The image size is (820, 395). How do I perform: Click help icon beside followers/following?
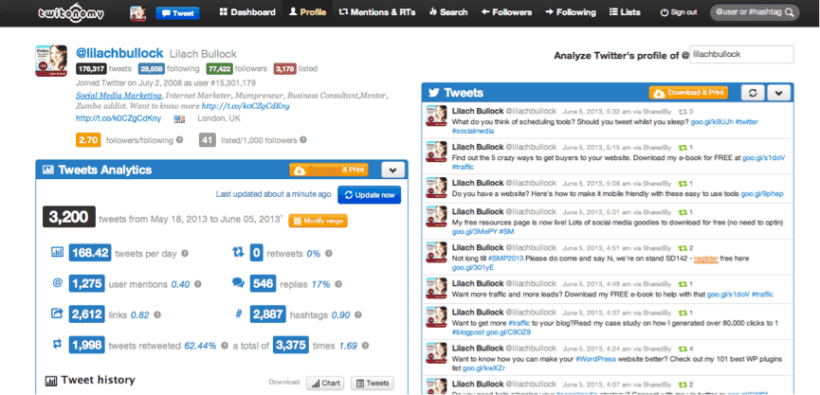(179, 140)
